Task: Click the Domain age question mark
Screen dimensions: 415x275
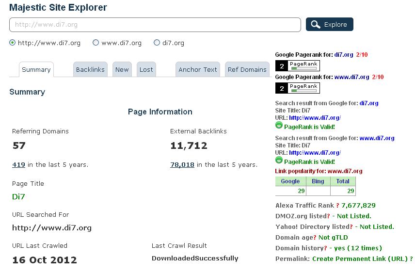Action: 315,238
